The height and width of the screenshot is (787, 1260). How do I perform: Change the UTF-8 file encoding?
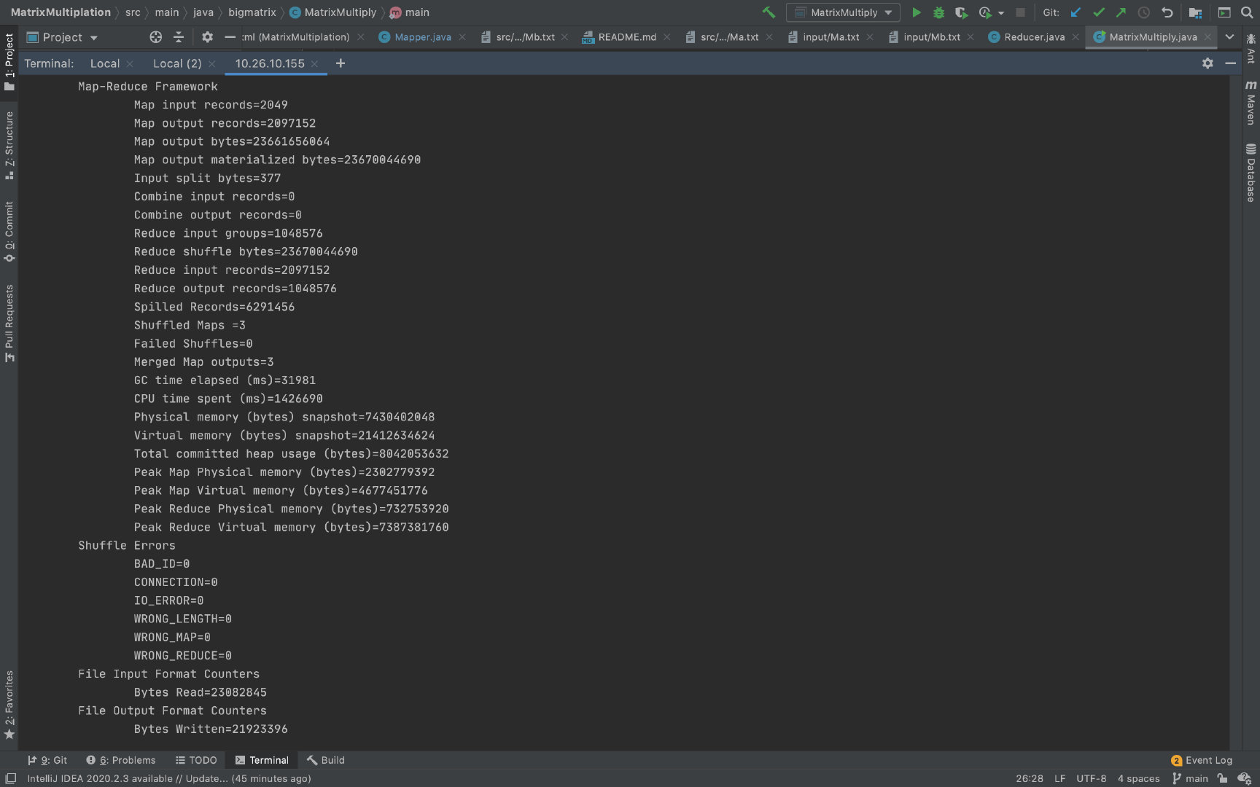(1091, 778)
